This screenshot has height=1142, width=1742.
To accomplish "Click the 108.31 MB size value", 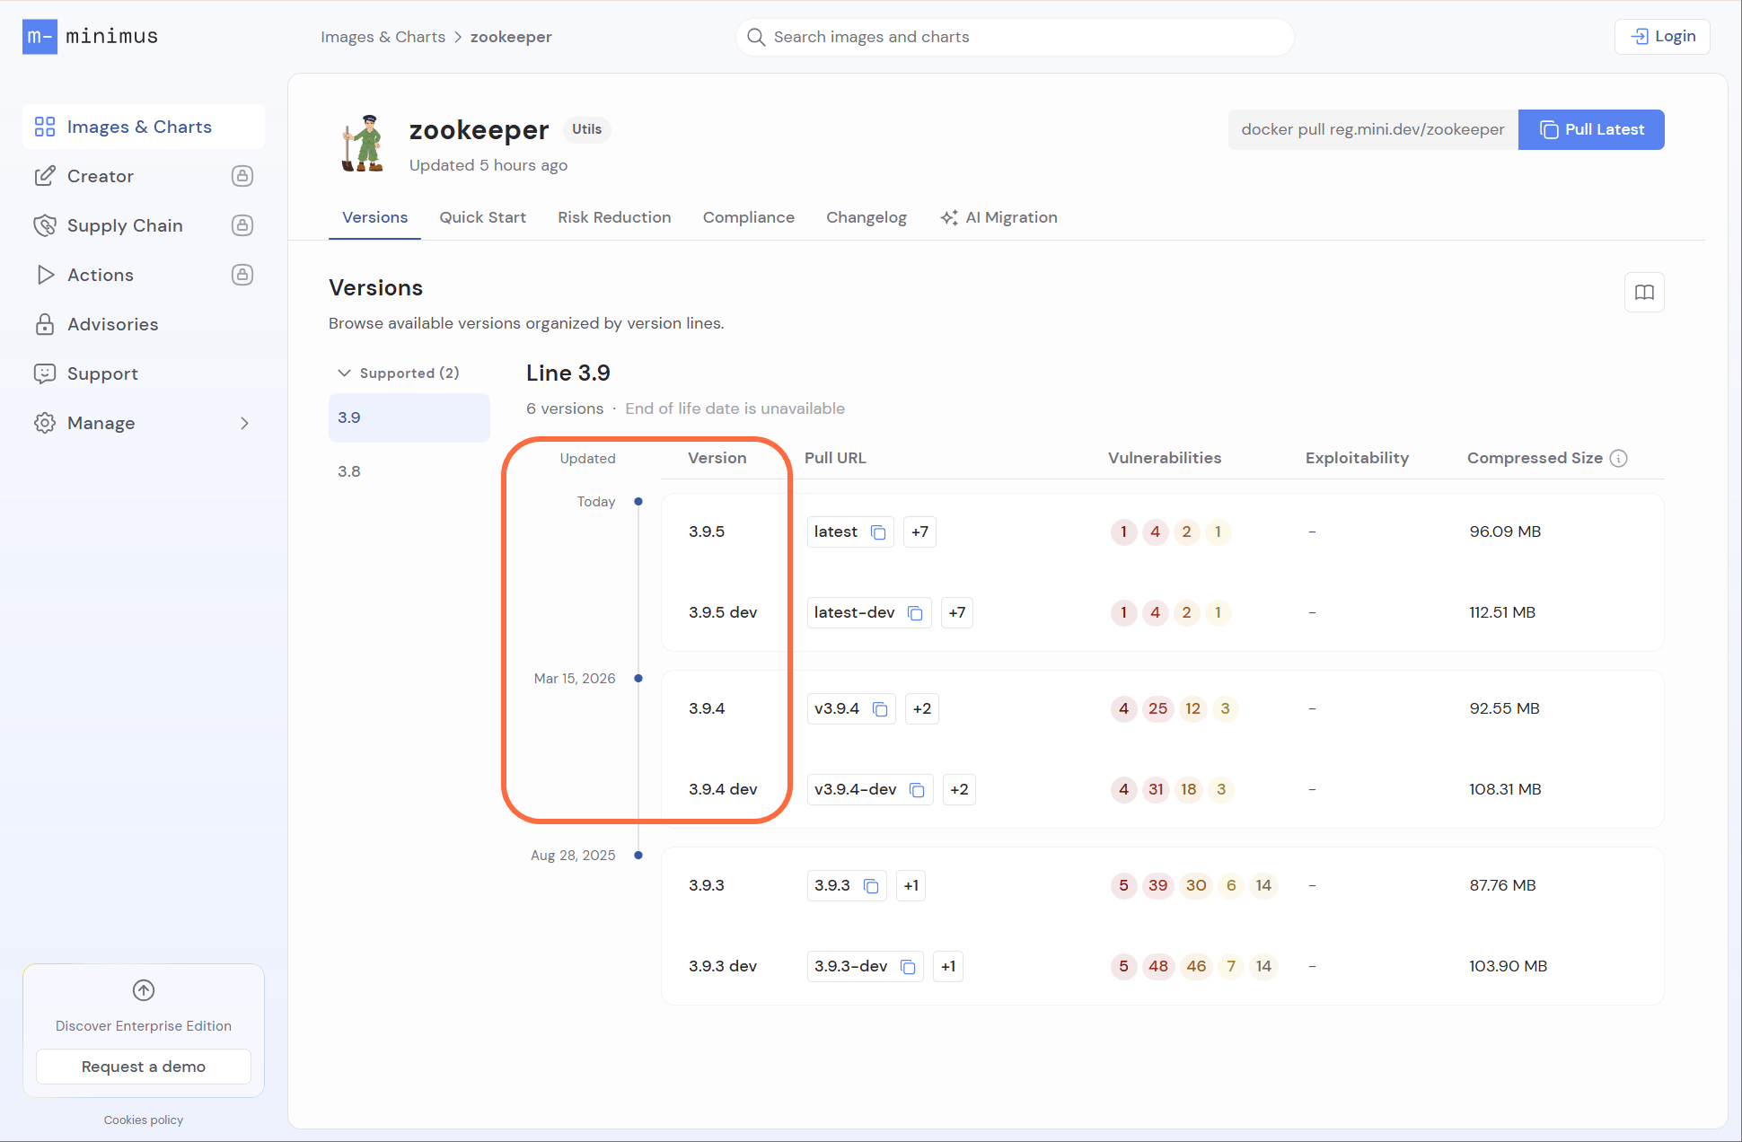I will coord(1505,790).
